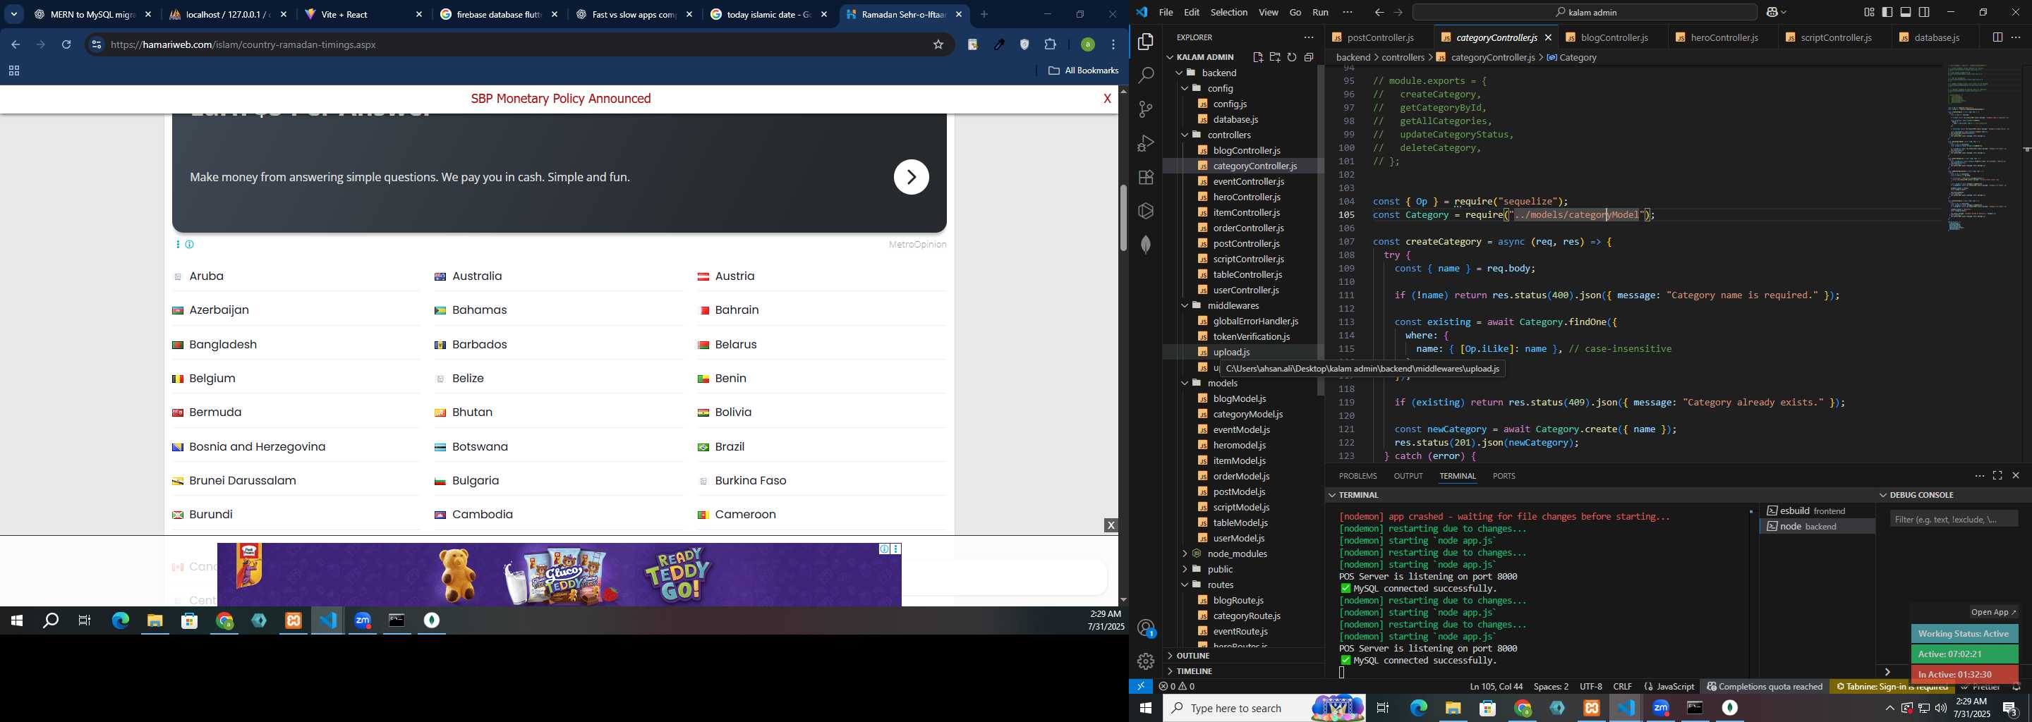Screen dimensions: 2032x722
Task: Open Run and Debug view in VS Code
Action: point(1145,143)
